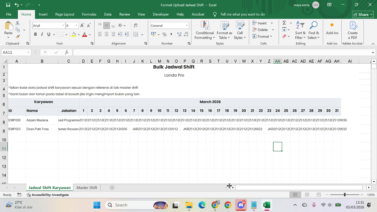377x212 pixels.
Task: Toggle Align Left for cell text
Action: (x=100, y=34)
